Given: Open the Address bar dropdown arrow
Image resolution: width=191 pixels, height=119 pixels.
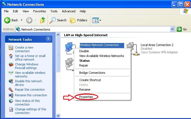Looking at the screenshot, I should [172, 29].
